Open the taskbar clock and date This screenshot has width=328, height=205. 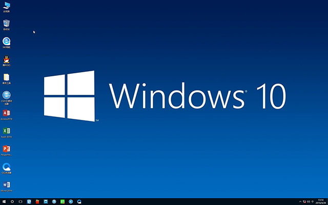[320, 201]
